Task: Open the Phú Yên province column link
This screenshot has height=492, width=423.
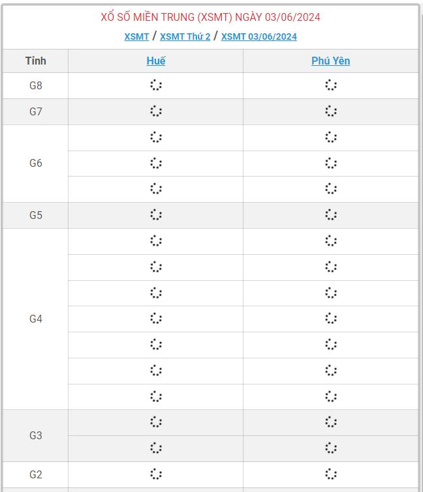Action: (330, 61)
